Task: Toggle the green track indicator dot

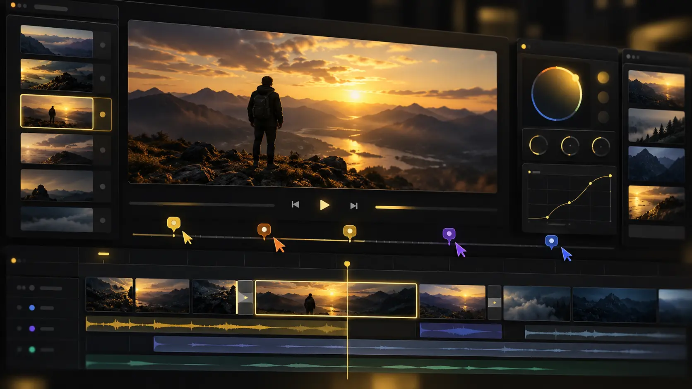Action: [32, 350]
